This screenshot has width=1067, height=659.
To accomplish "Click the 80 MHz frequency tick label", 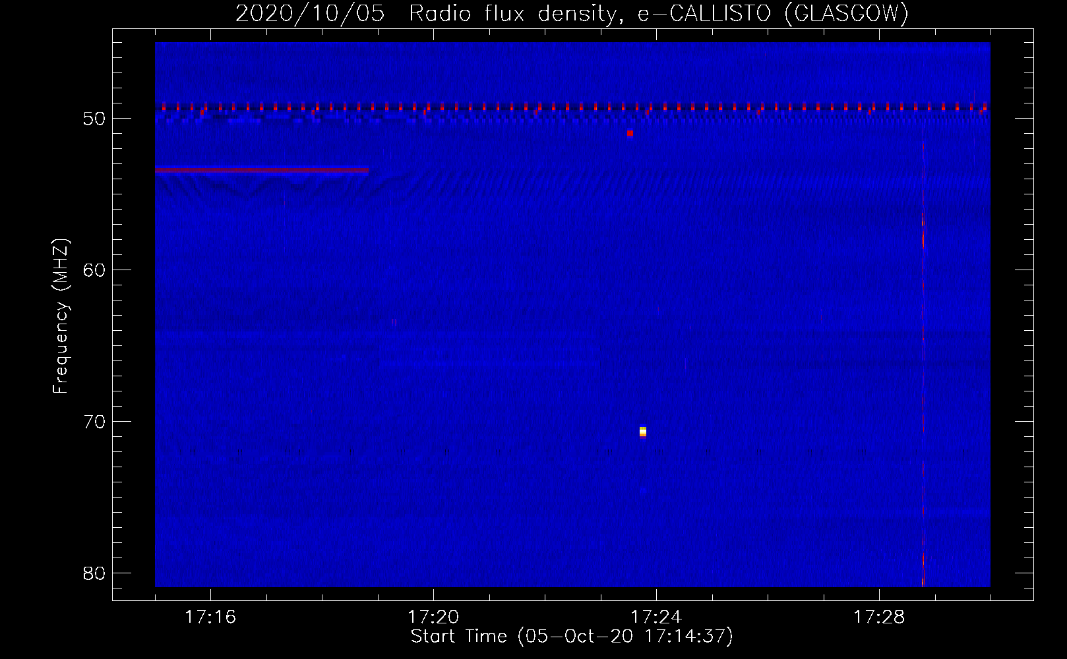I will coord(95,573).
